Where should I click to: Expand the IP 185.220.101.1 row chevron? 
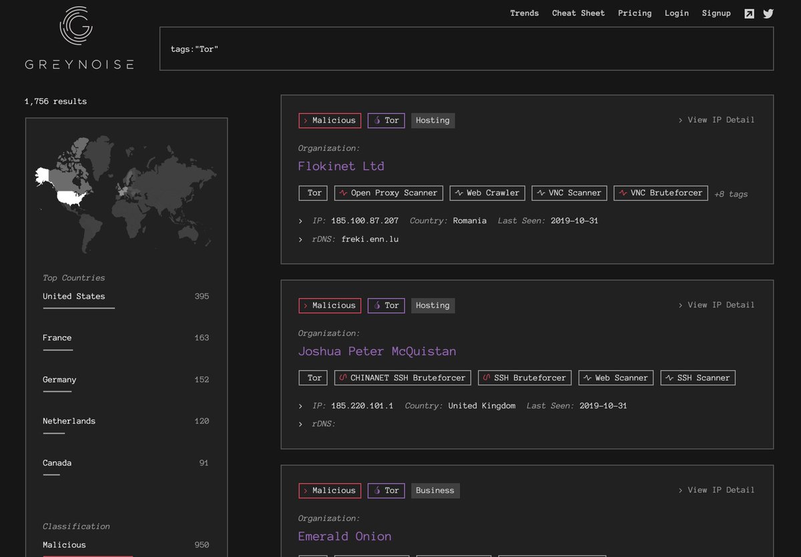pos(301,406)
